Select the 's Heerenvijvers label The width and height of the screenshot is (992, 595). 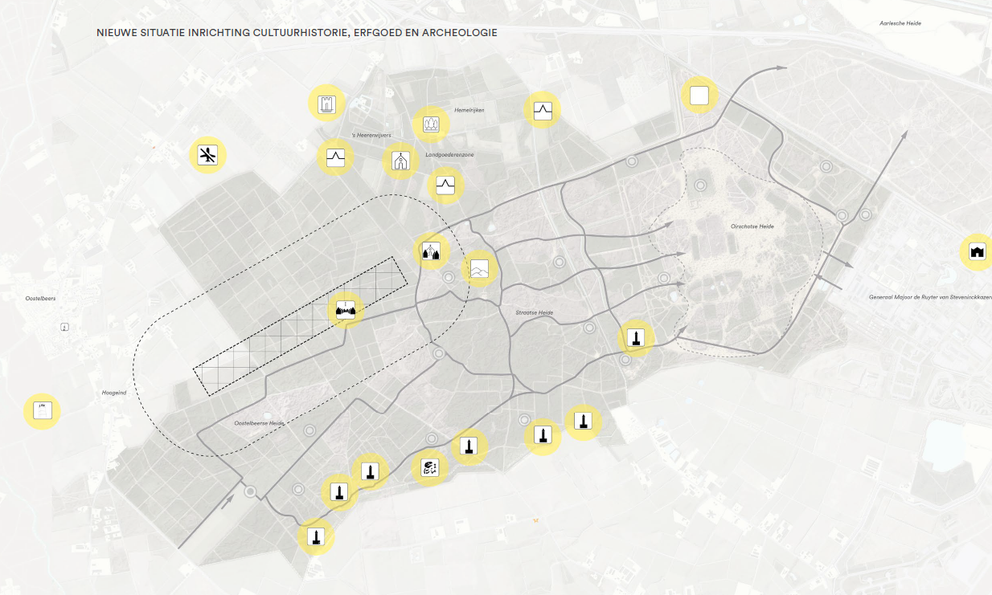pos(371,137)
